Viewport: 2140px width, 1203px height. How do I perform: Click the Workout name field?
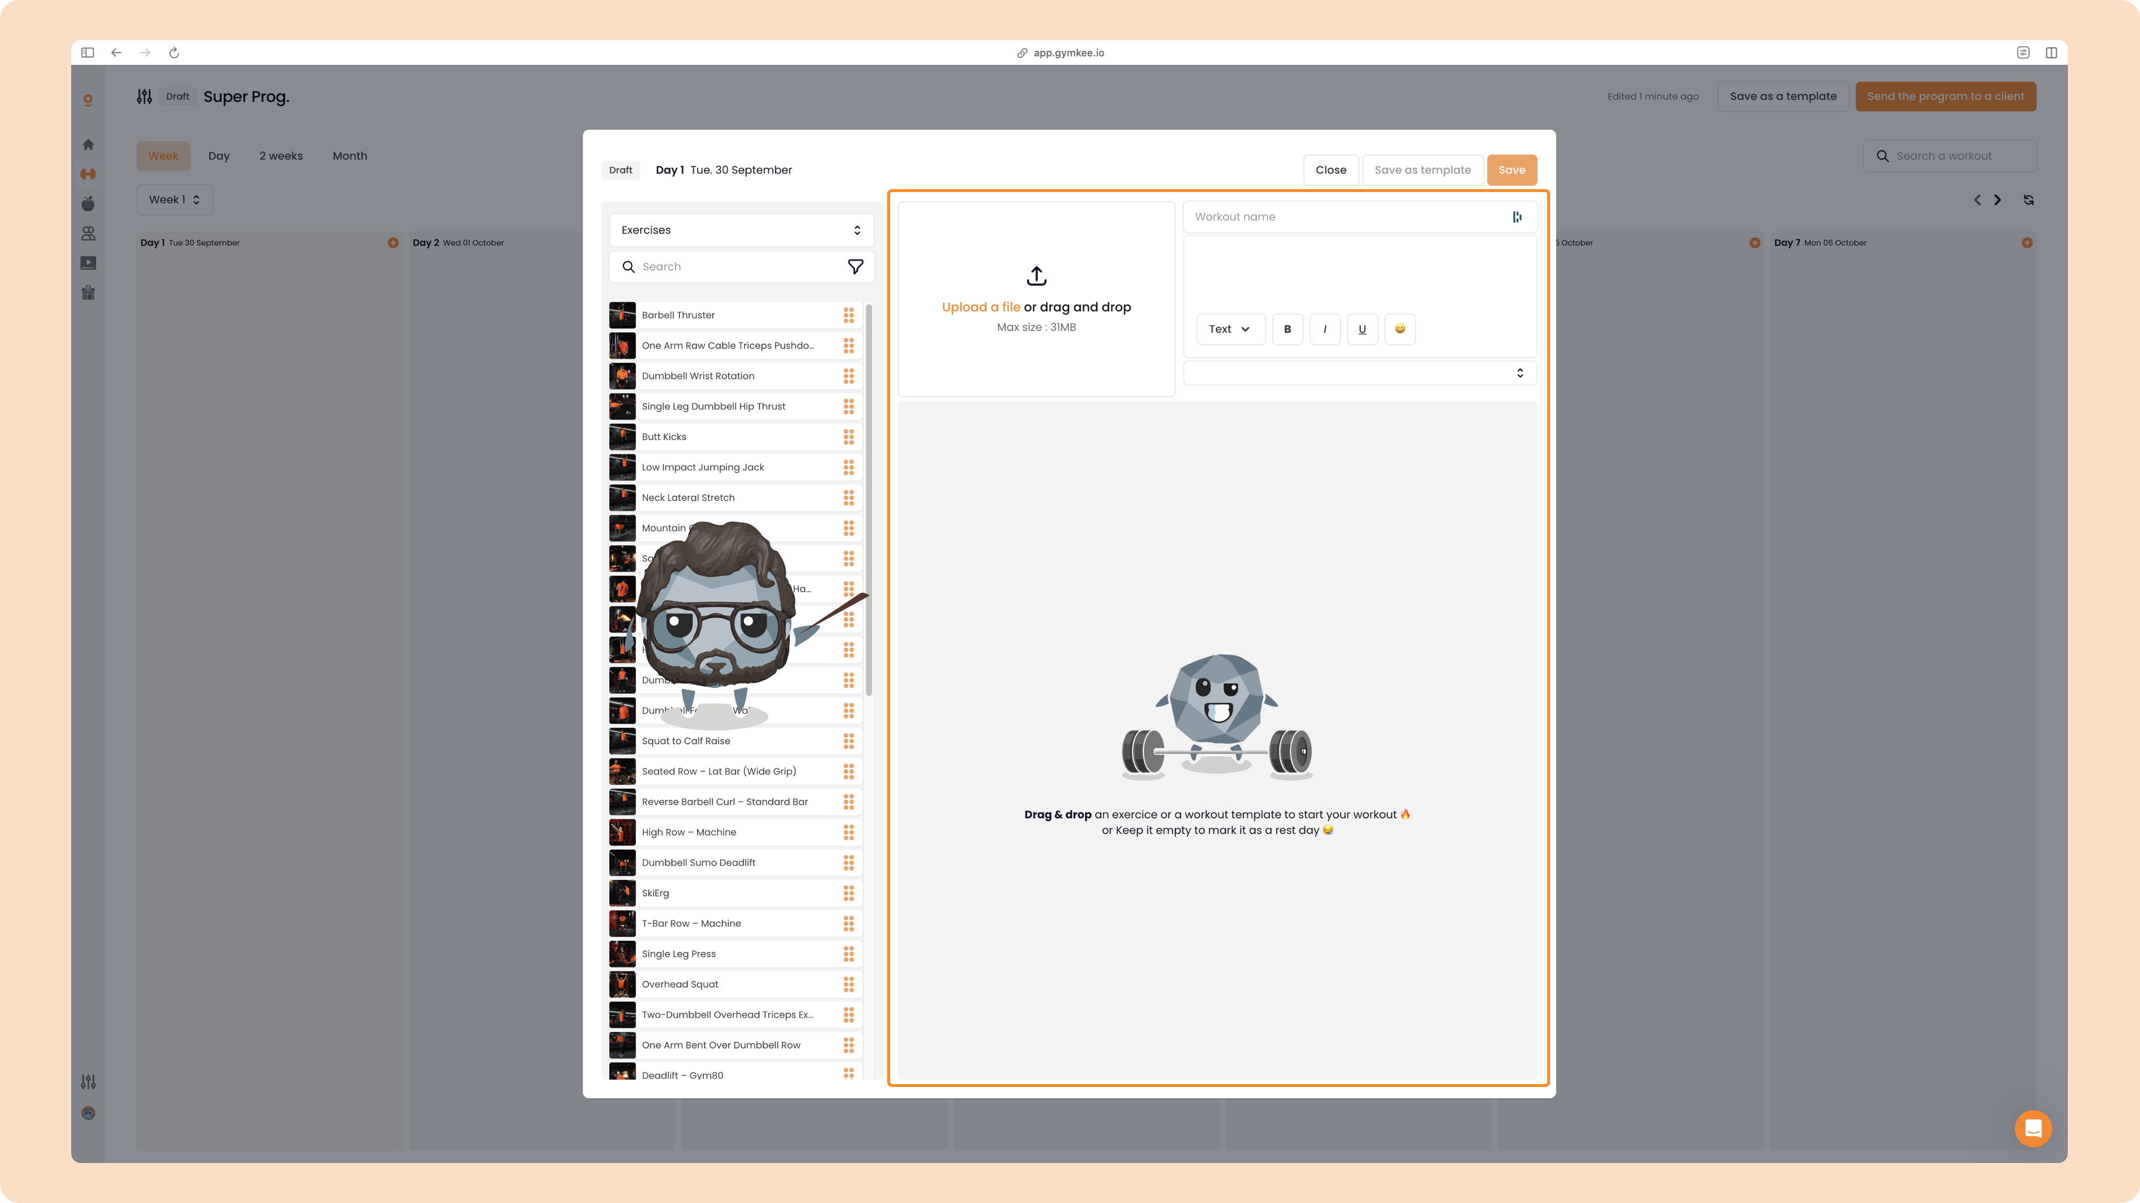[1359, 217]
